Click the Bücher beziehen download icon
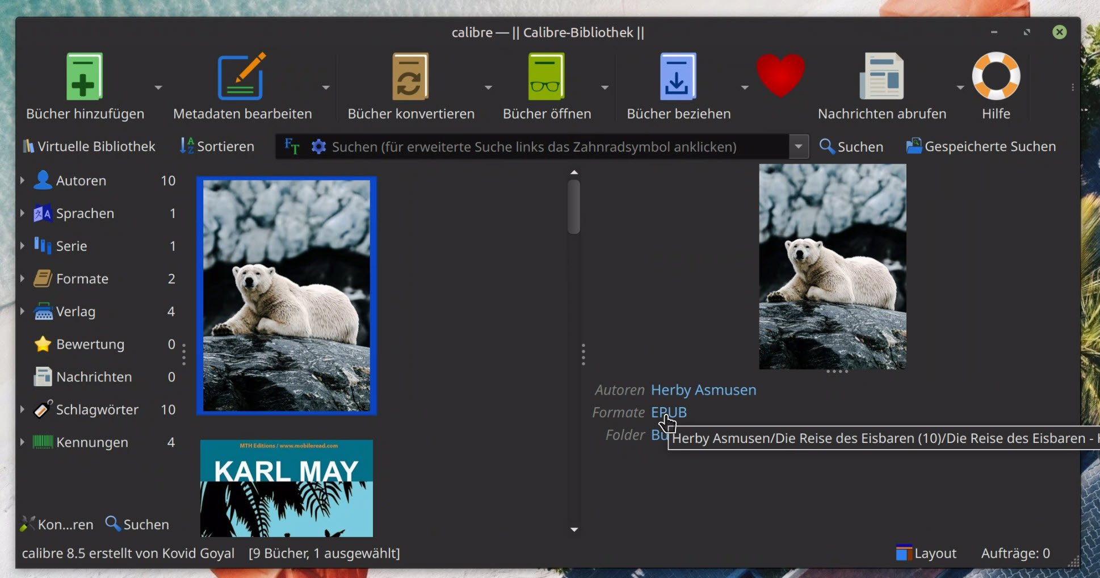Viewport: 1100px width, 578px height. pos(678,77)
